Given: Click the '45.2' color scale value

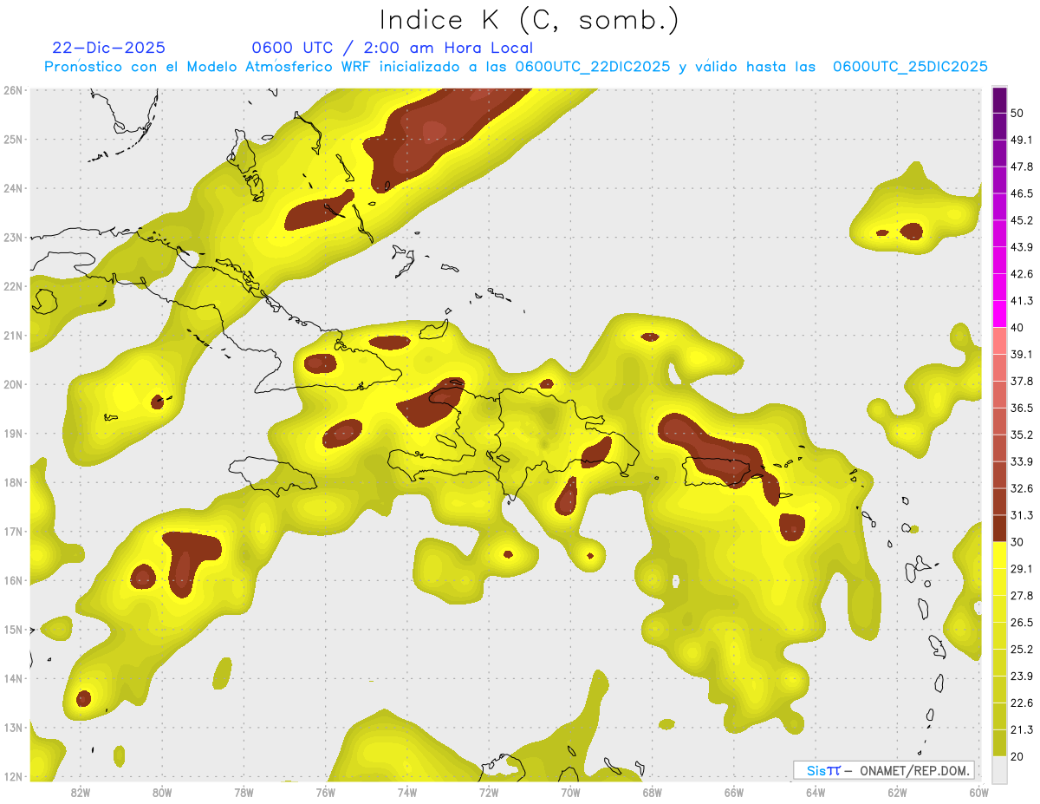Looking at the screenshot, I should (x=1022, y=220).
